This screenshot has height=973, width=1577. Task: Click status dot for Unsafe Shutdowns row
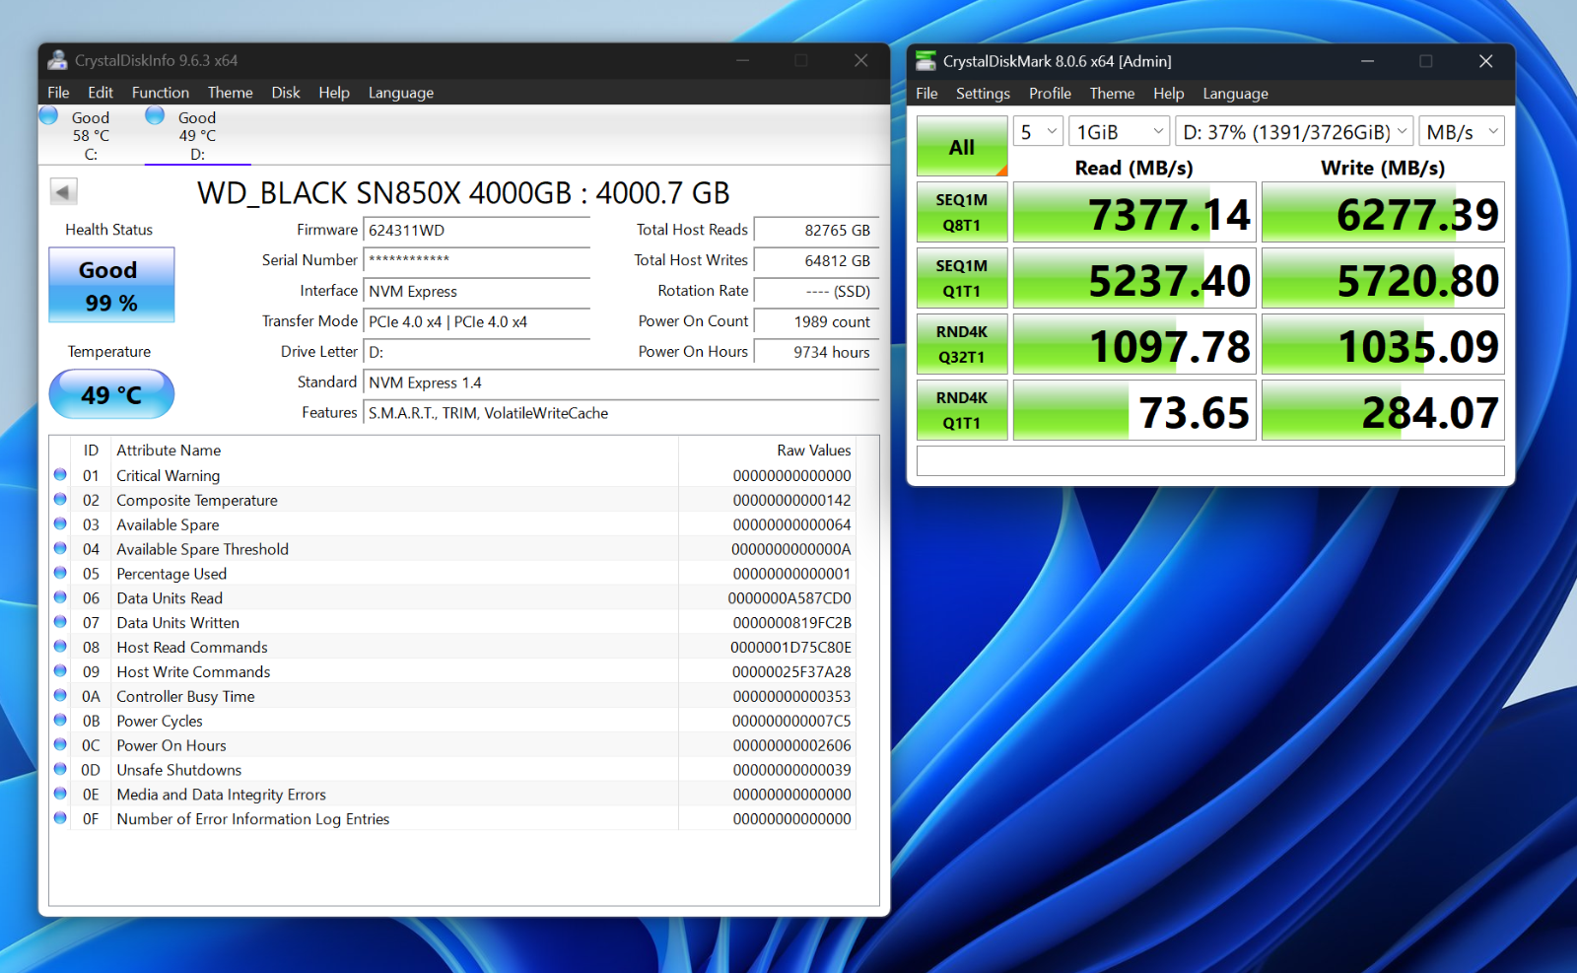point(60,769)
